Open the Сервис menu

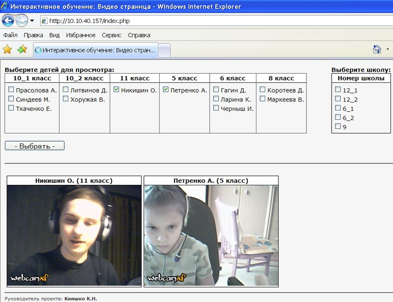[x=112, y=35]
